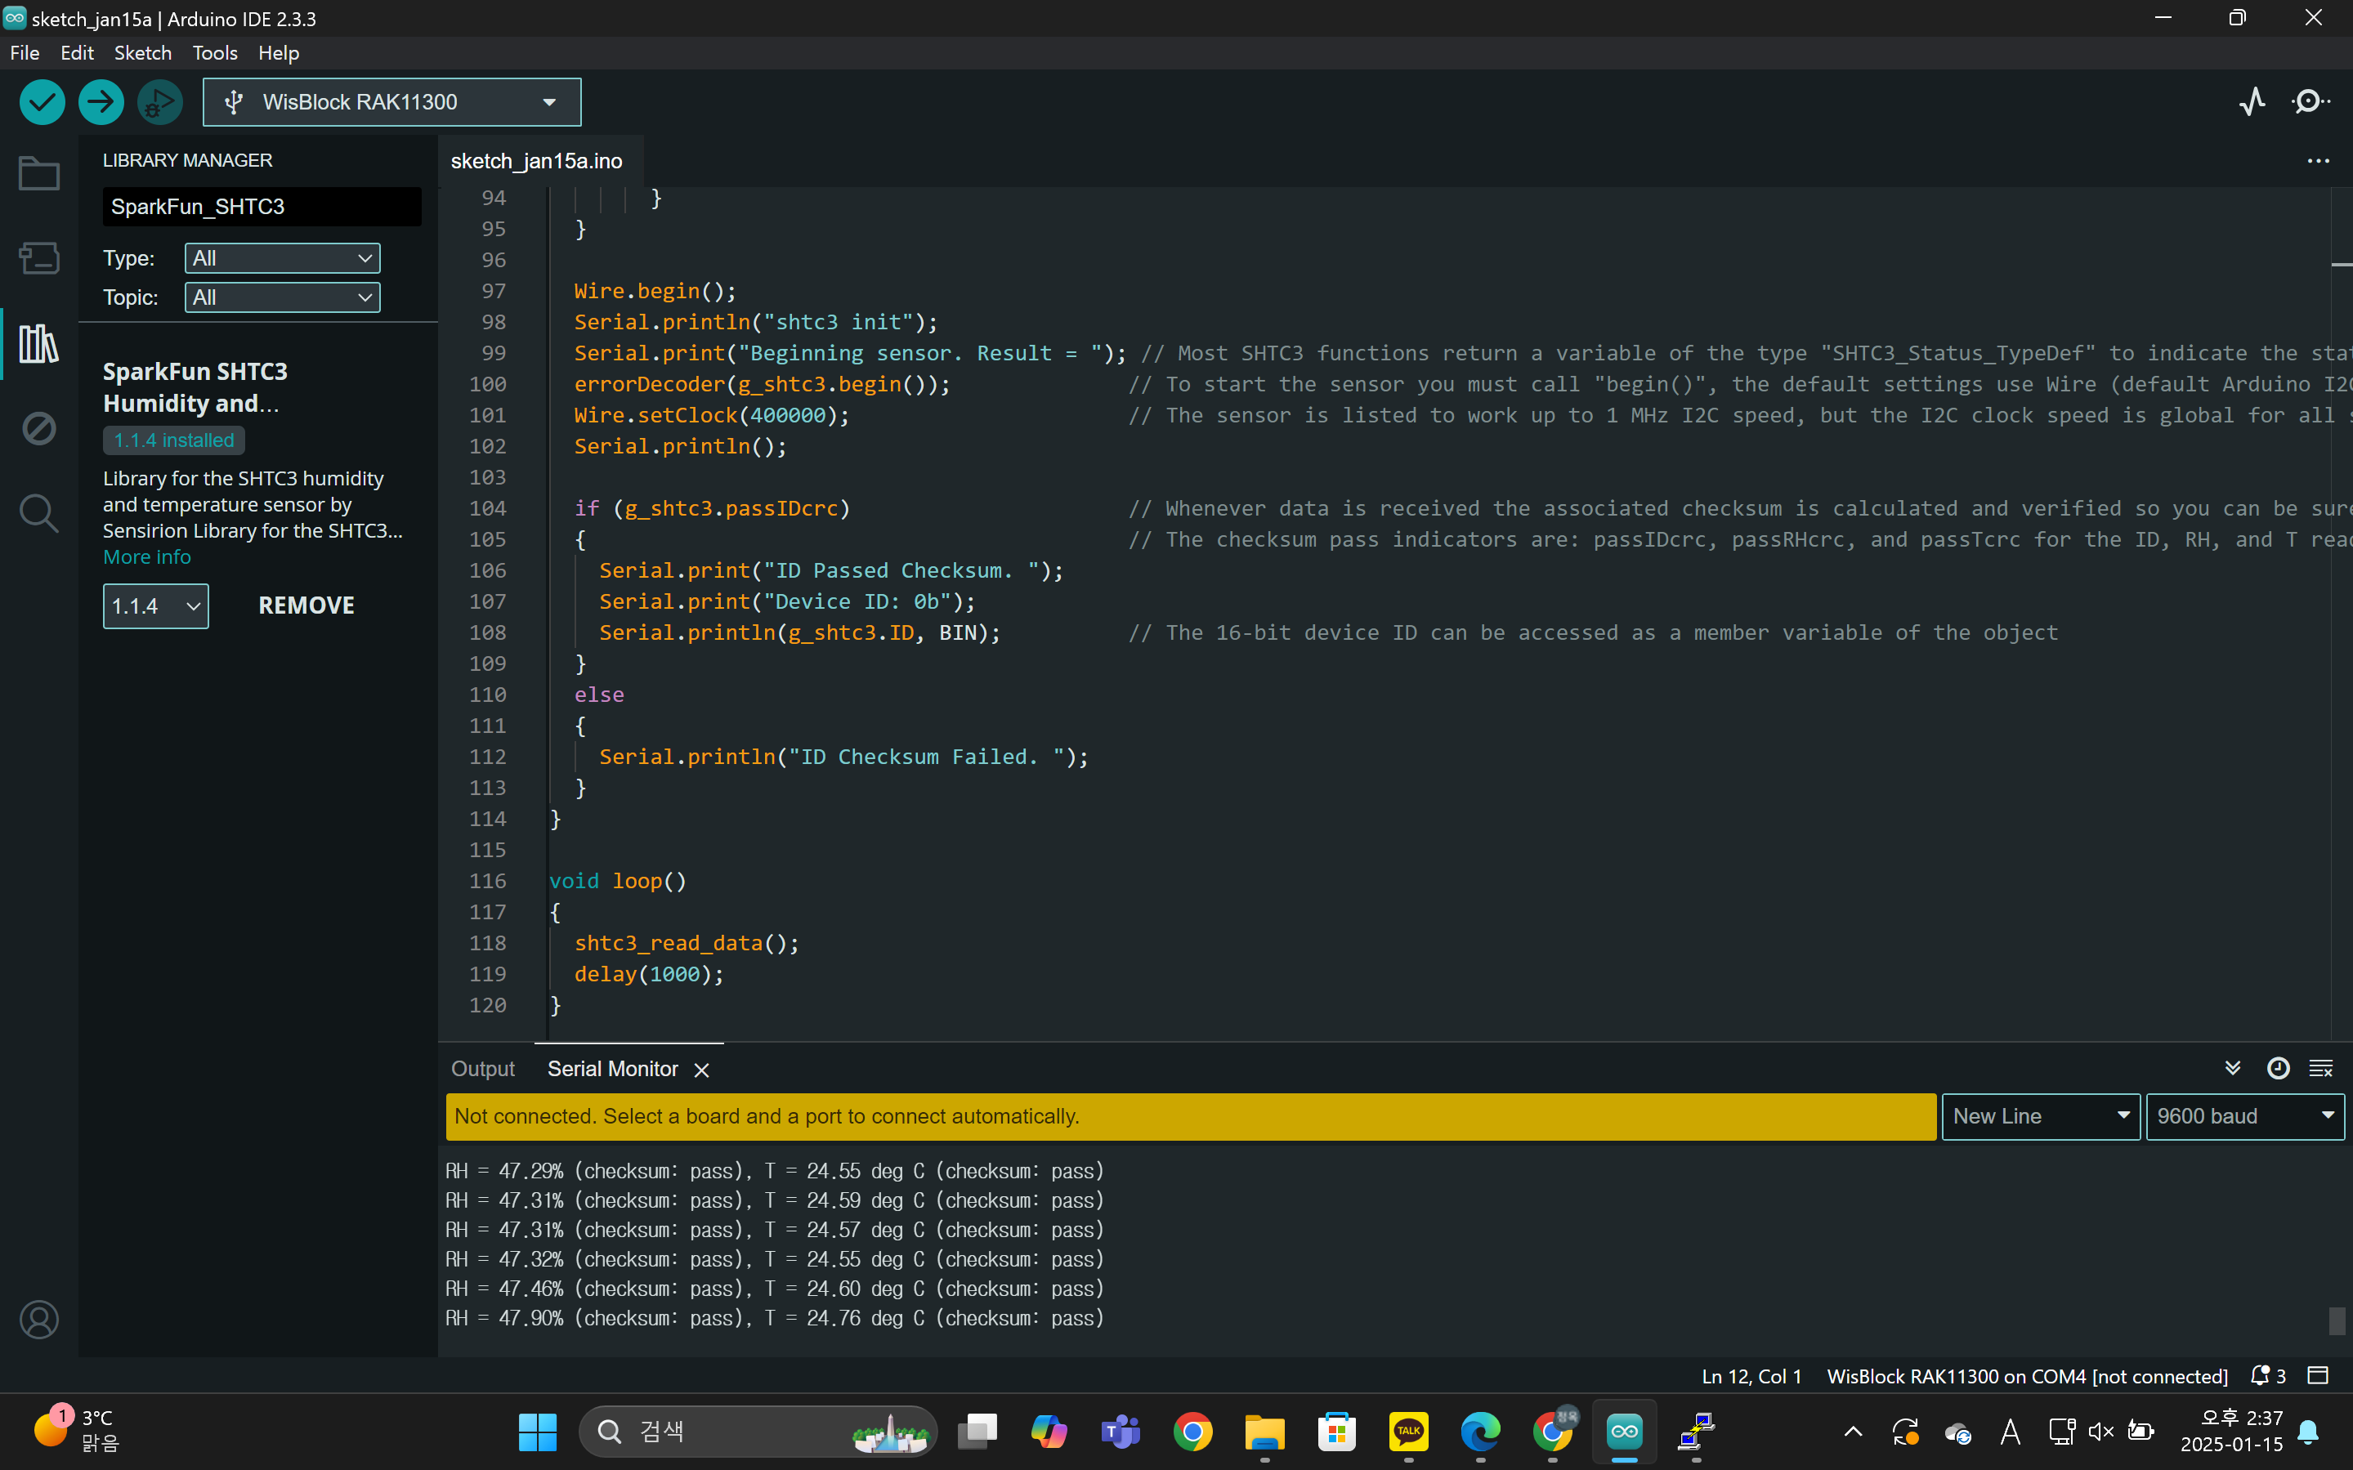2353x1470 pixels.
Task: Show hidden system tray icons chevron
Action: [x=1854, y=1431]
